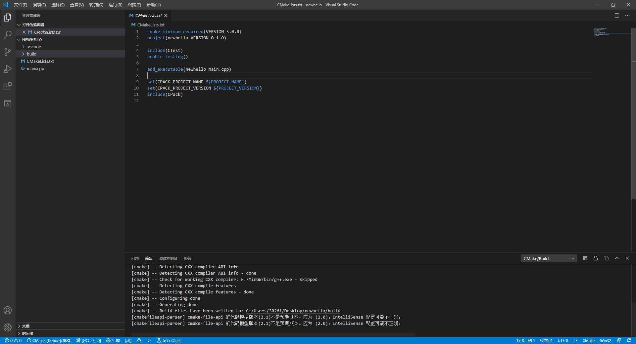636x344 pixels.
Task: Open the 运行(R) menu
Action: coord(115,5)
